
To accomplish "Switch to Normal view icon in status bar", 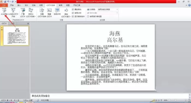I will point(153,100).
